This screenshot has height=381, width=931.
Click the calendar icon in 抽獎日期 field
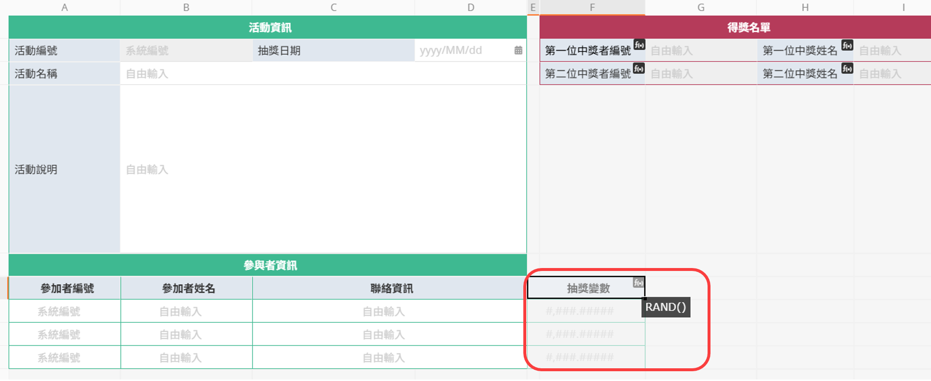(518, 50)
